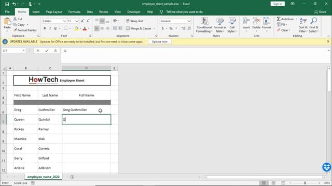Cancel formula bar entry with X
The image size is (332, 186).
(38, 51)
